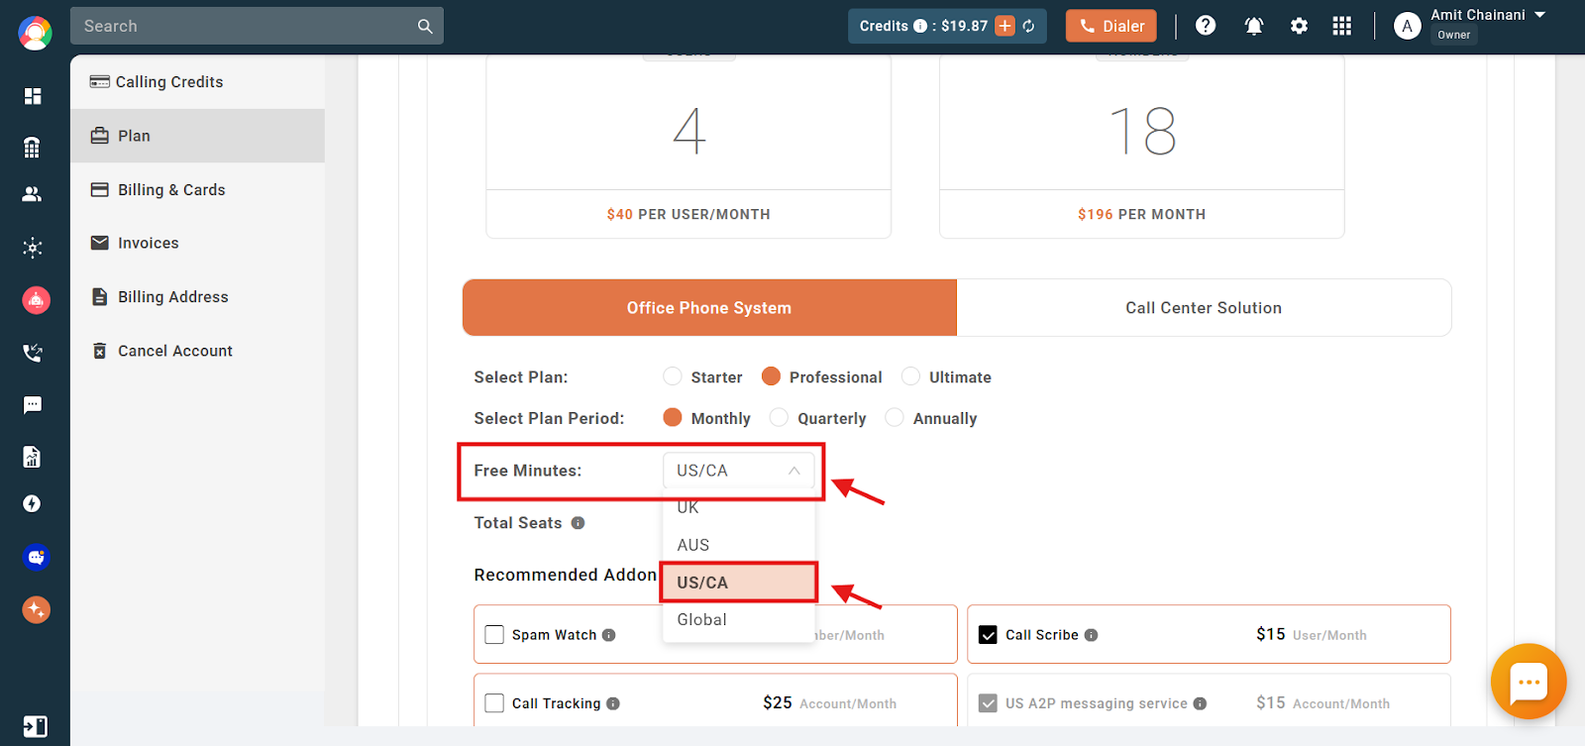Switch to Office Phone System tab
Screen dimensions: 1585x746
(709, 308)
